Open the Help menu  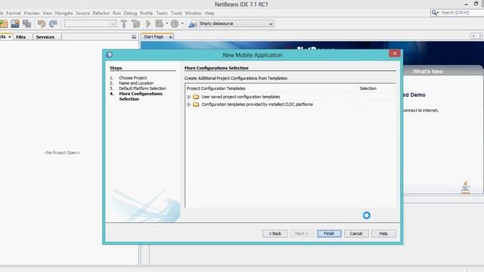(x=209, y=14)
